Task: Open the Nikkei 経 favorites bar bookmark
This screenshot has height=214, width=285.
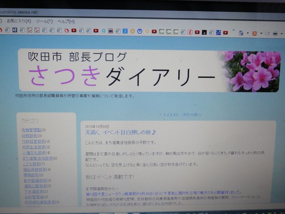Action: click(x=15, y=30)
